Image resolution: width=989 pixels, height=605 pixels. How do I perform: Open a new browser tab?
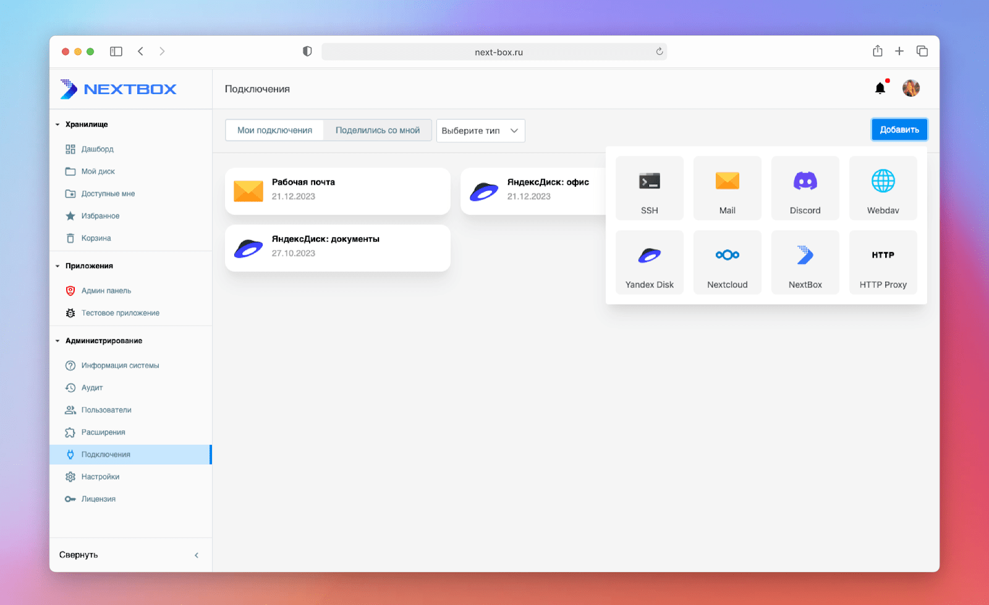coord(899,51)
